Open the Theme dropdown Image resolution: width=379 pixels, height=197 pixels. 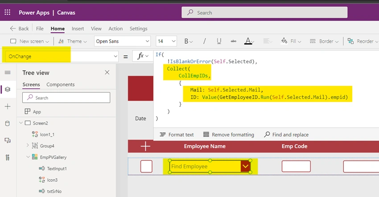(73, 41)
